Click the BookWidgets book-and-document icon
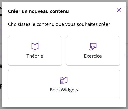The height and width of the screenshot is (109, 128). pos(64,80)
